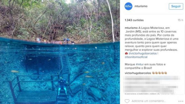Click the Lagoa Misteriosa underwater photo

click(x=60, y=52)
